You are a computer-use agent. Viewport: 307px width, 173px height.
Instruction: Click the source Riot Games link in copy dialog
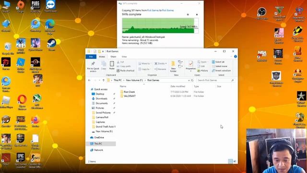click(x=153, y=10)
